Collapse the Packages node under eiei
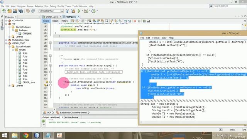 13,30
